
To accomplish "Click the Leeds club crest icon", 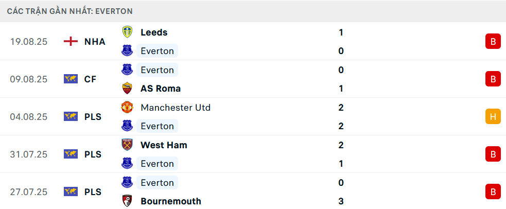I will coord(127,32).
